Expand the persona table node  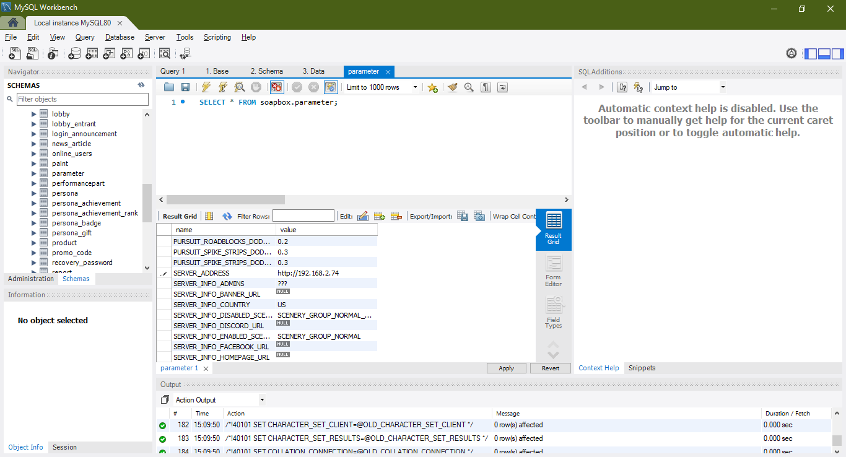(x=34, y=193)
